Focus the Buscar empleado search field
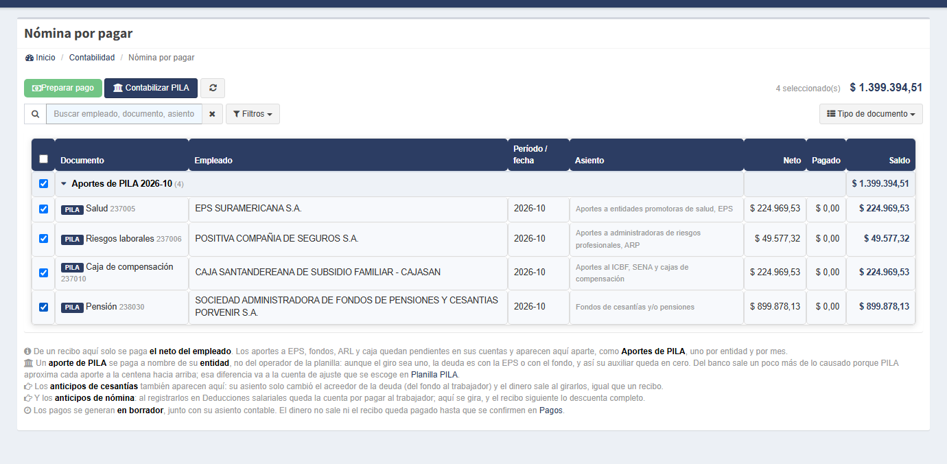 (x=124, y=114)
